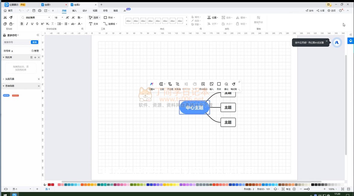Toggle underline formatting
The width and height of the screenshot is (354, 196).
click(32, 24)
